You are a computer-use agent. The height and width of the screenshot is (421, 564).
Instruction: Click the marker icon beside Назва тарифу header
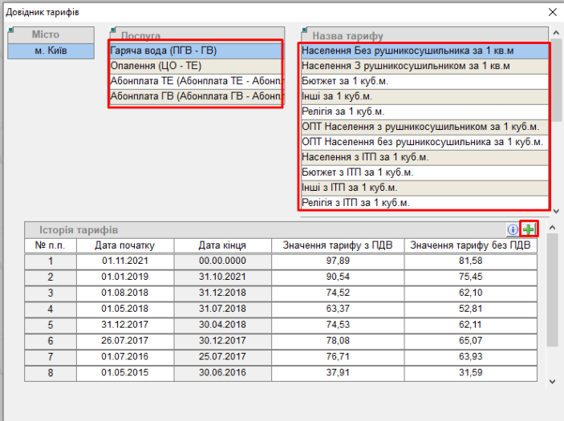click(x=305, y=31)
